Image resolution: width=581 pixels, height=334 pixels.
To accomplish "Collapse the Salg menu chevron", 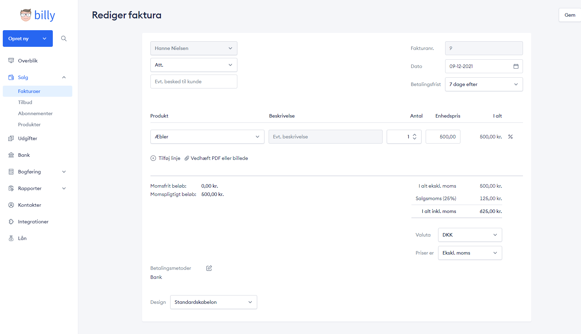I will click(x=64, y=77).
